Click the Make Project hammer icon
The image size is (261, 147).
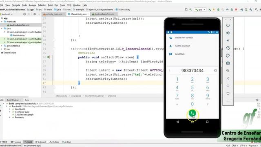click(x=190, y=10)
